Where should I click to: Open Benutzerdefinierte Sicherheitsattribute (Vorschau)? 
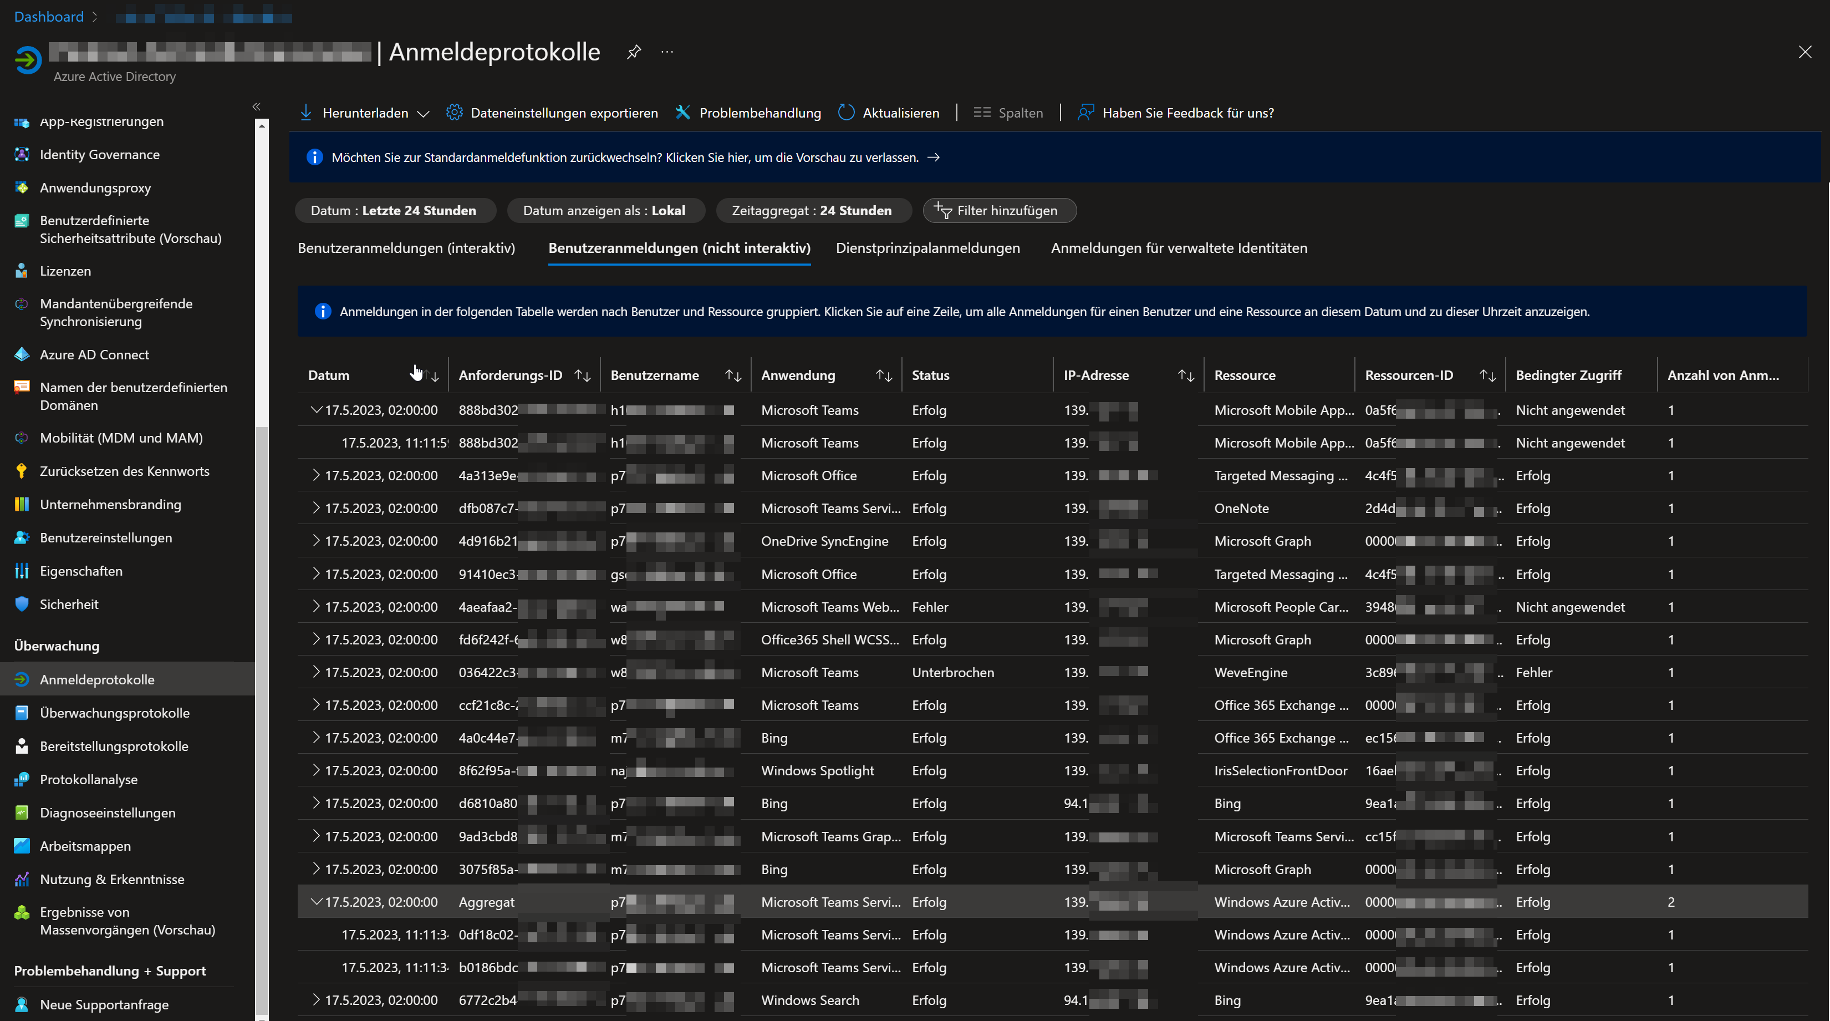131,229
